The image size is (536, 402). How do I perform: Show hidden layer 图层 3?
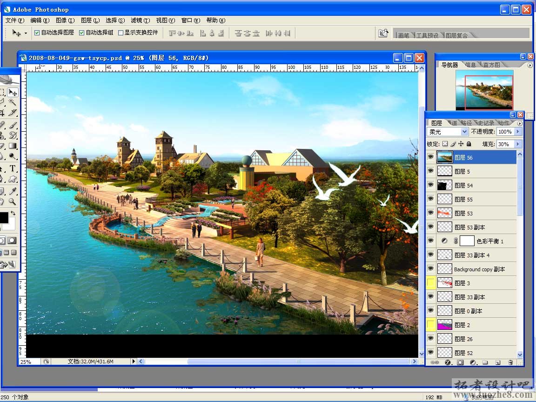(431, 283)
